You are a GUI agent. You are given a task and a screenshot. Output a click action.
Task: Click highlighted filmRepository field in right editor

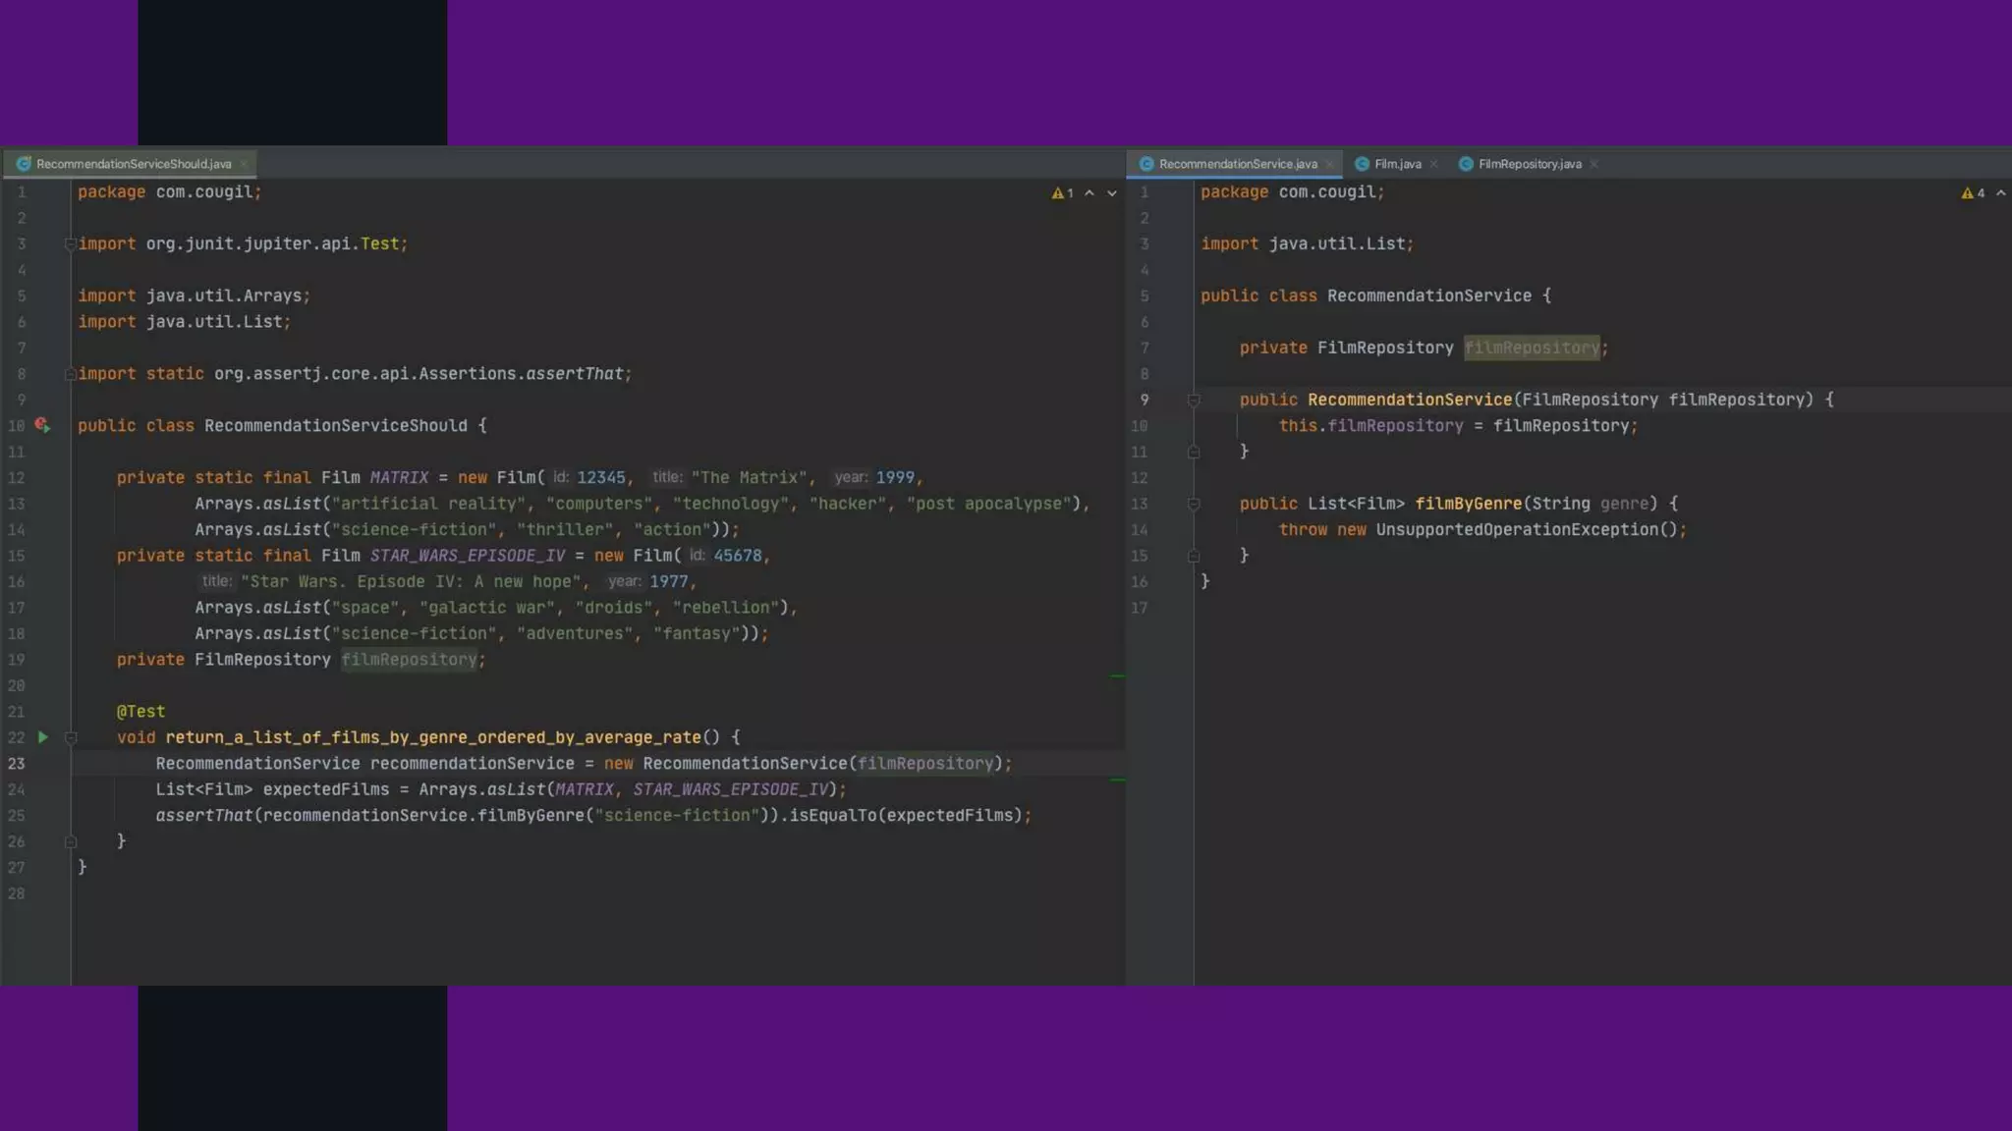tap(1531, 348)
